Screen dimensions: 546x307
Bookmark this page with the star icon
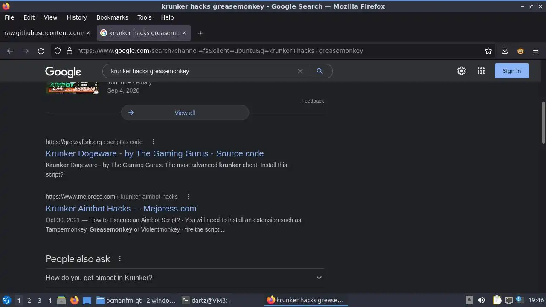point(488,51)
